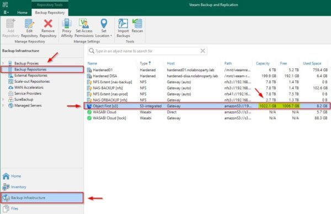Screen dimensions: 331x214
Task: Click the Import Backups icon
Action: click(x=123, y=24)
